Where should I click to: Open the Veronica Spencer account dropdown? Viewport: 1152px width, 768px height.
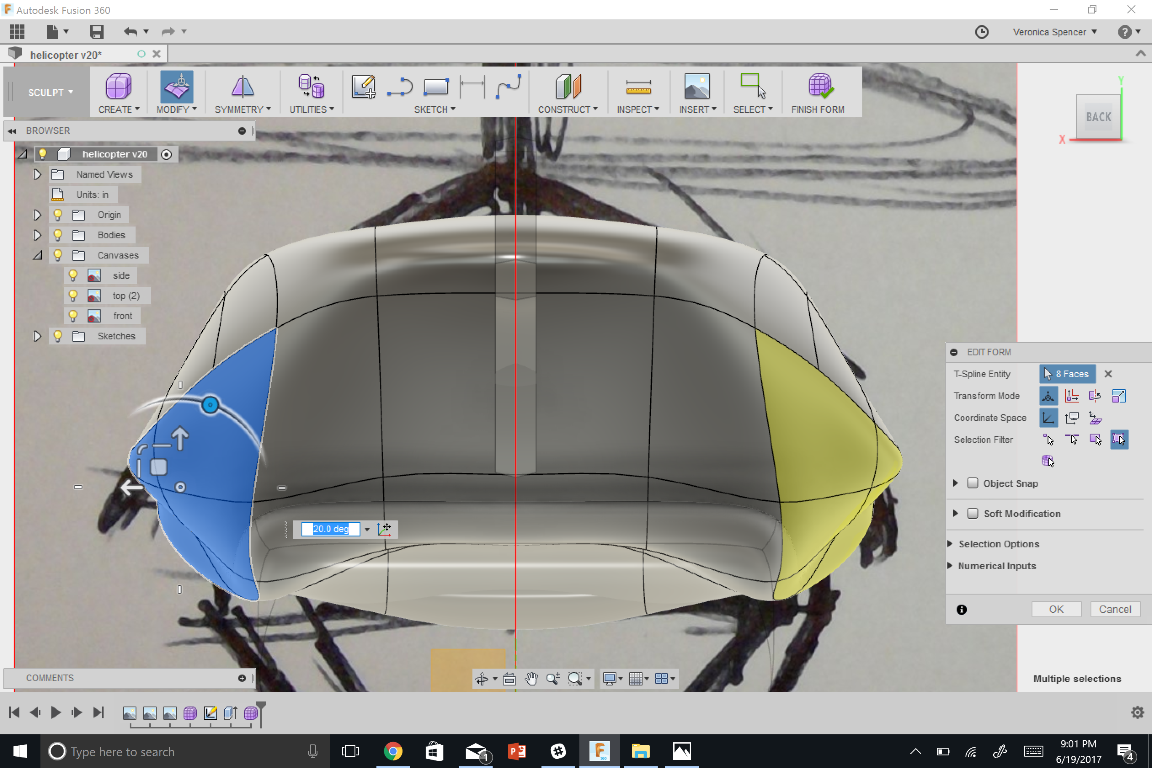click(1055, 32)
